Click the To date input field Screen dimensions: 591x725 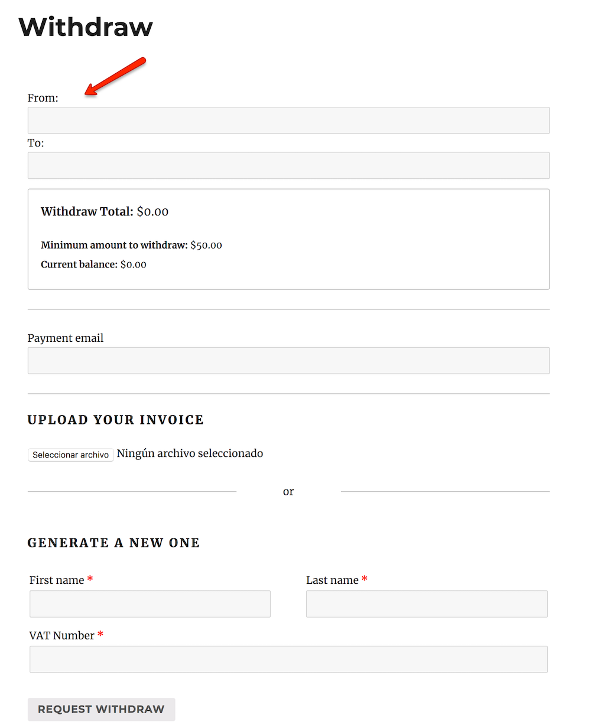click(x=288, y=165)
